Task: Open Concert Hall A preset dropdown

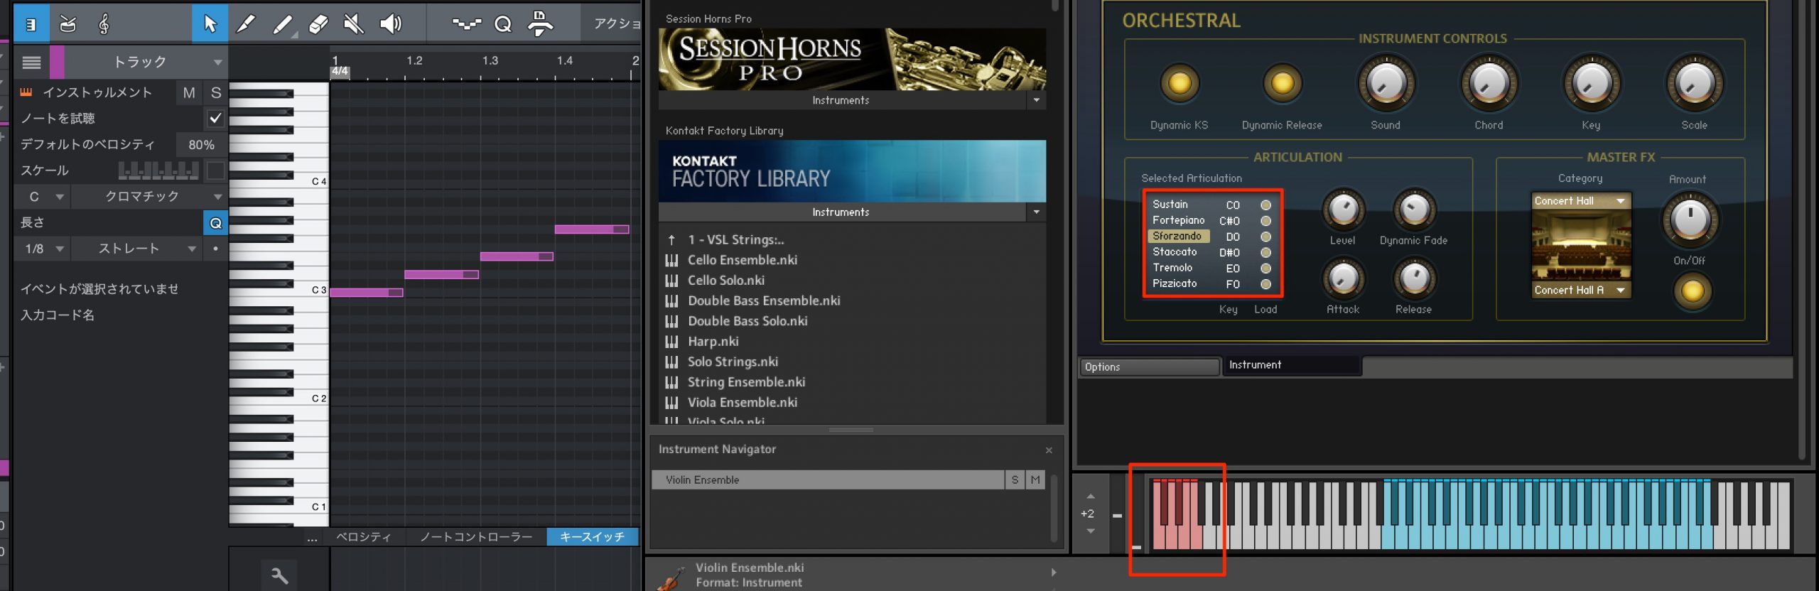Action: [1581, 290]
